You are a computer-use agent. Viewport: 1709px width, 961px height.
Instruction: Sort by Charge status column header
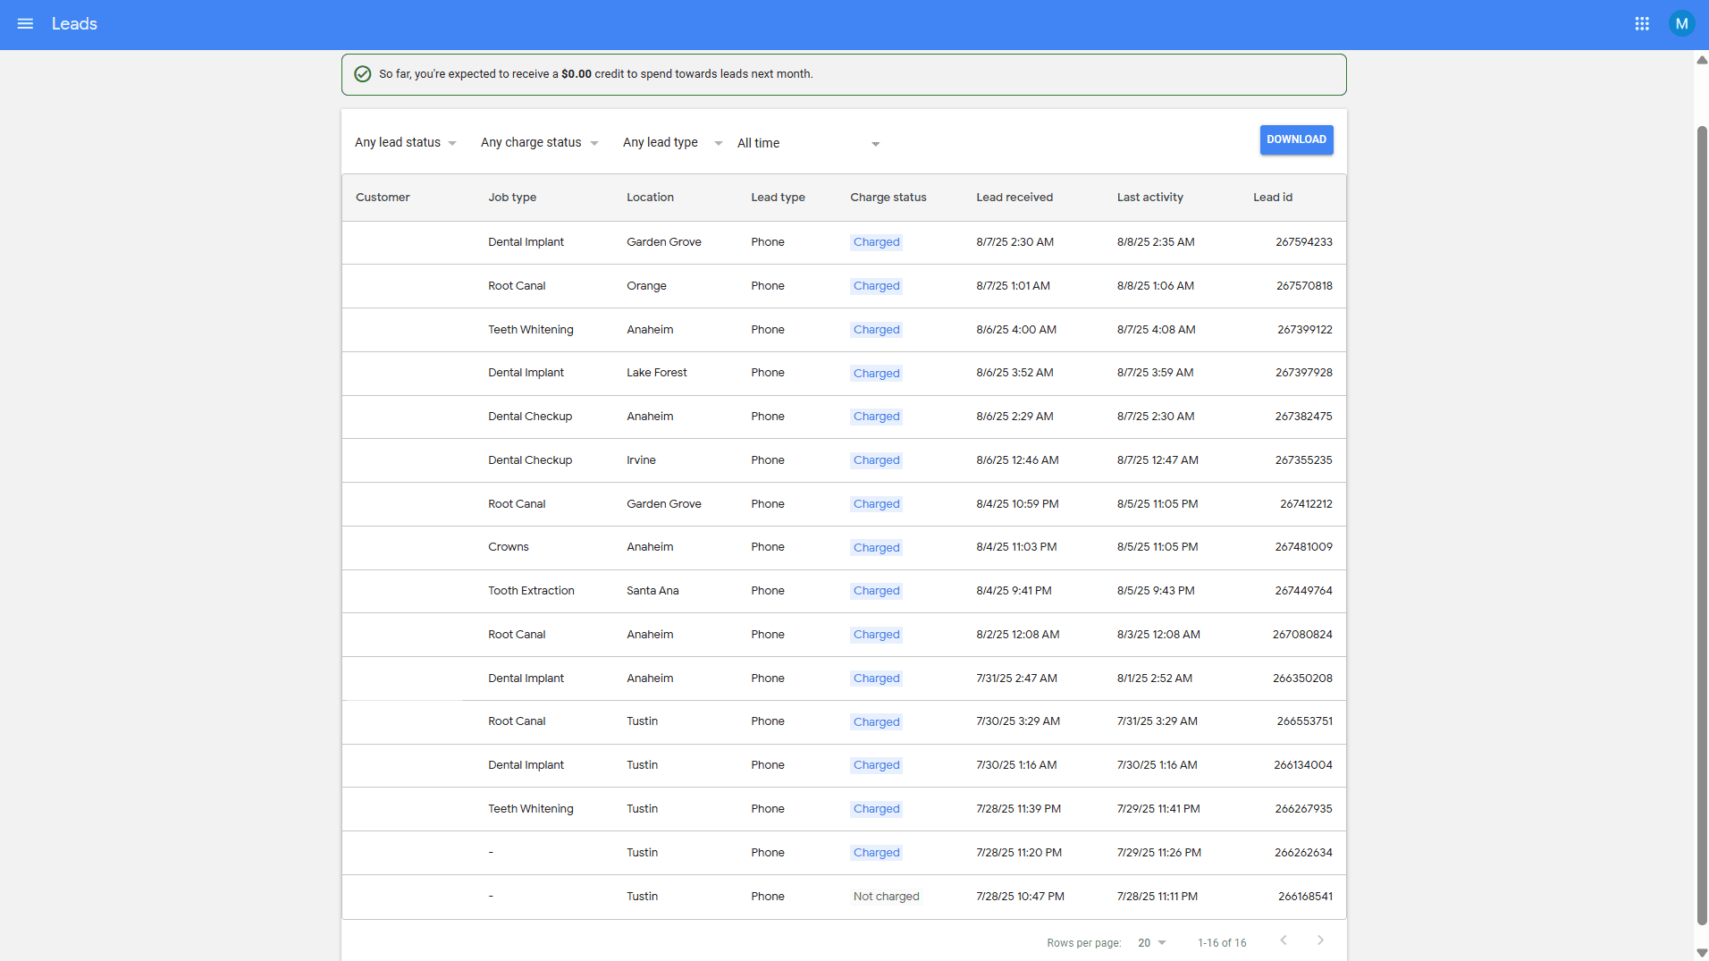point(888,198)
